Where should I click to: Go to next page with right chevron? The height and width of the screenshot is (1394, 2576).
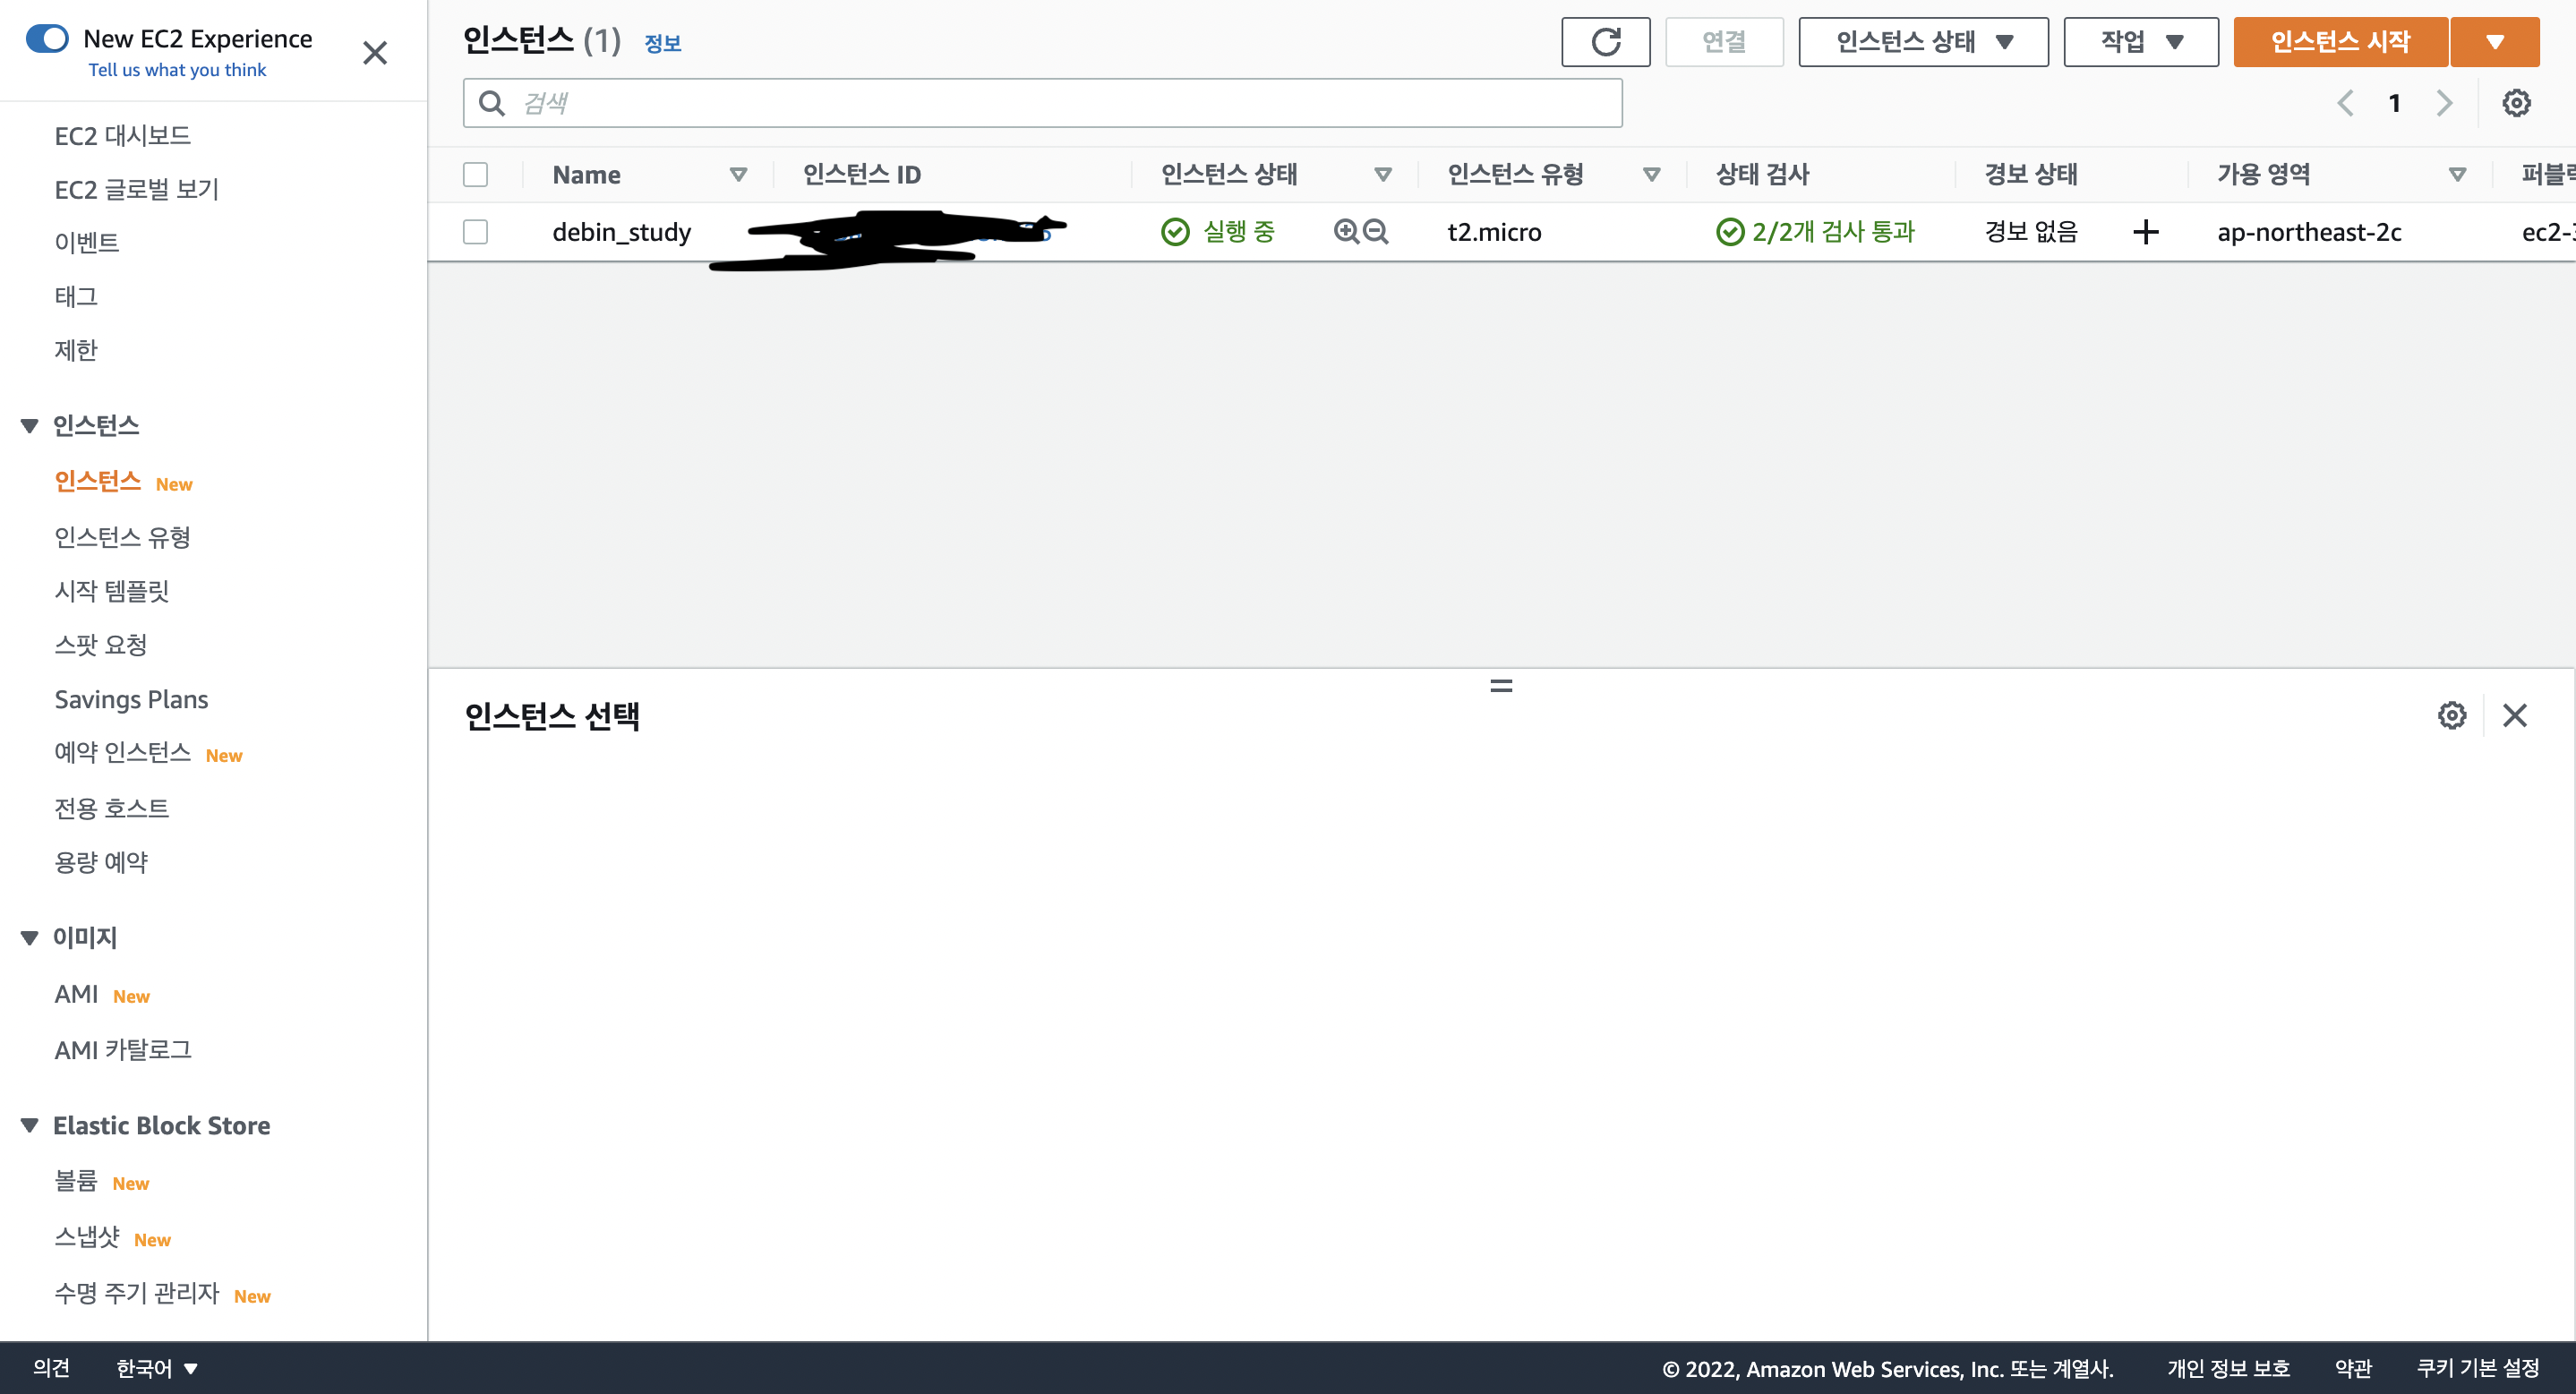coord(2444,103)
